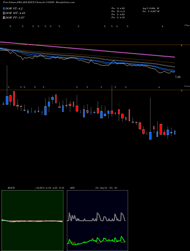Click the chart title mentioning MunafaSutra.com
This screenshot has height=251, width=190.
[39, 2]
